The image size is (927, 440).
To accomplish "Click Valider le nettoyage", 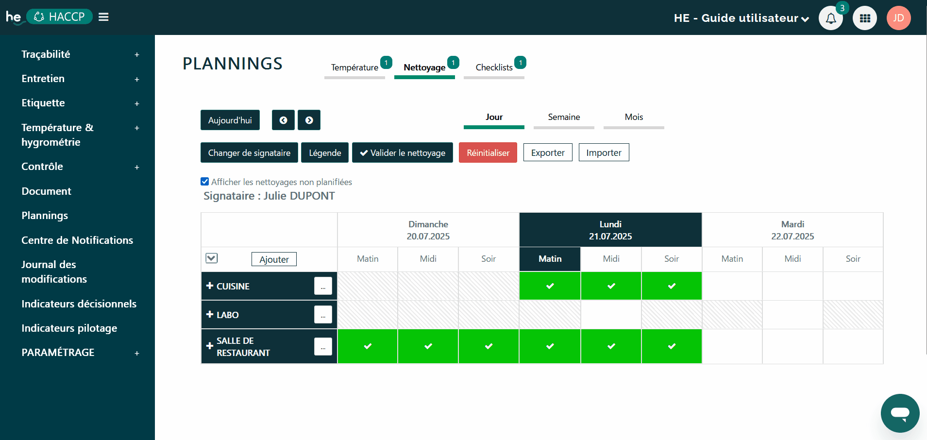I will (x=403, y=152).
